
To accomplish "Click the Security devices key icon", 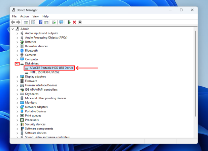I will click(x=22, y=124).
